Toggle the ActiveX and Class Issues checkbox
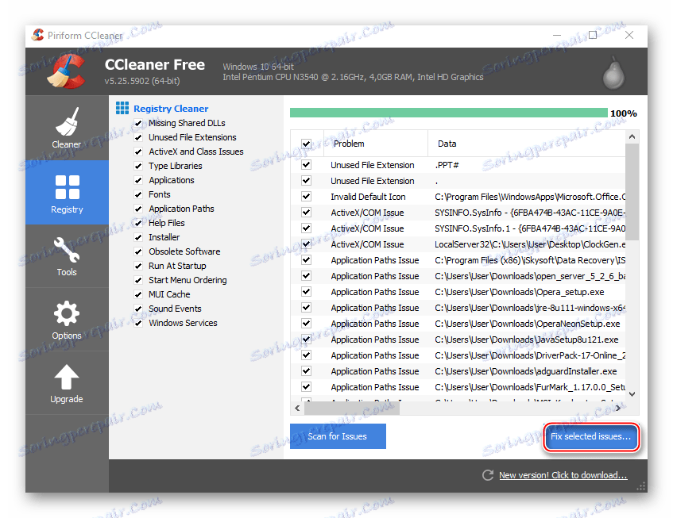The height and width of the screenshot is (518, 673). coord(138,152)
